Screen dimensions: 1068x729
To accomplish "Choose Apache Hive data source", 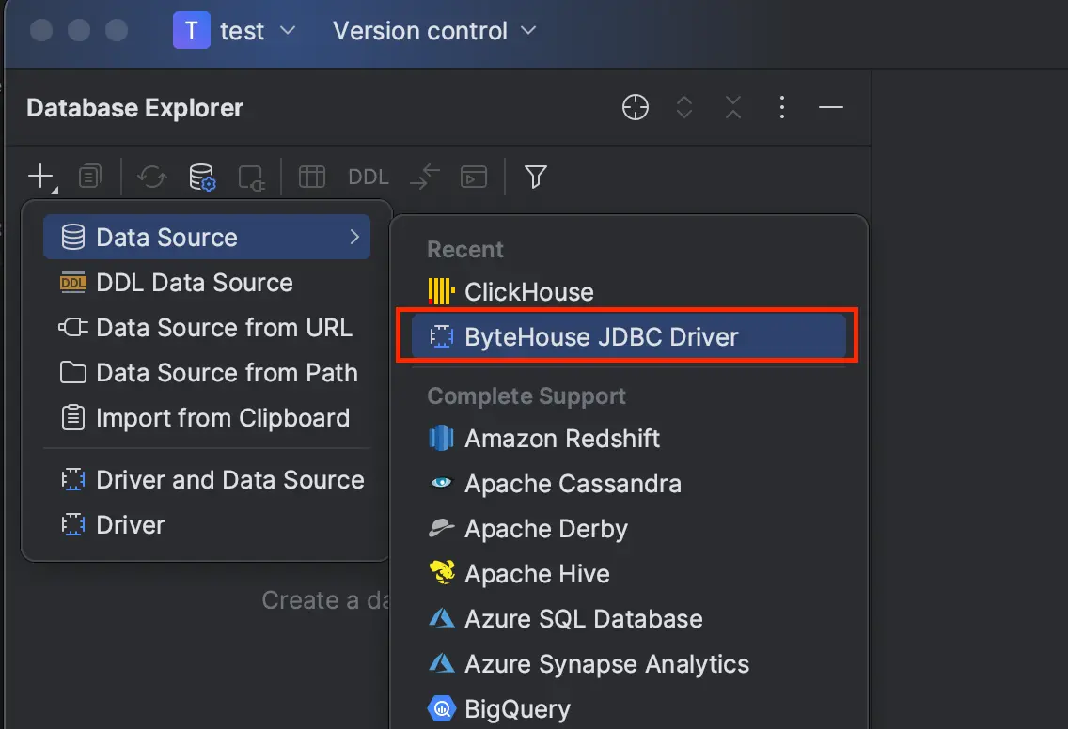I will click(x=629, y=573).
